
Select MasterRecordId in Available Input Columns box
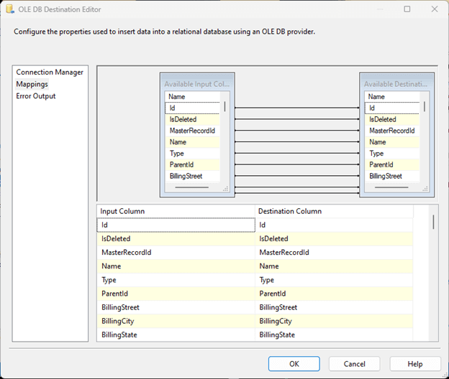(192, 131)
